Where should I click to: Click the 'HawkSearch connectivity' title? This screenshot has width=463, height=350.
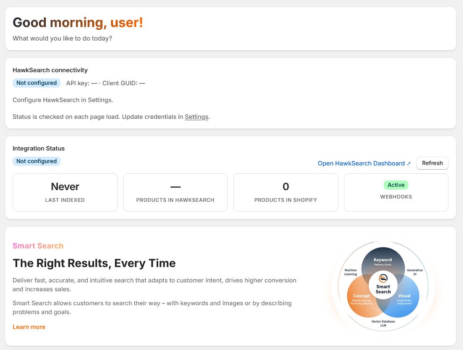tap(50, 70)
